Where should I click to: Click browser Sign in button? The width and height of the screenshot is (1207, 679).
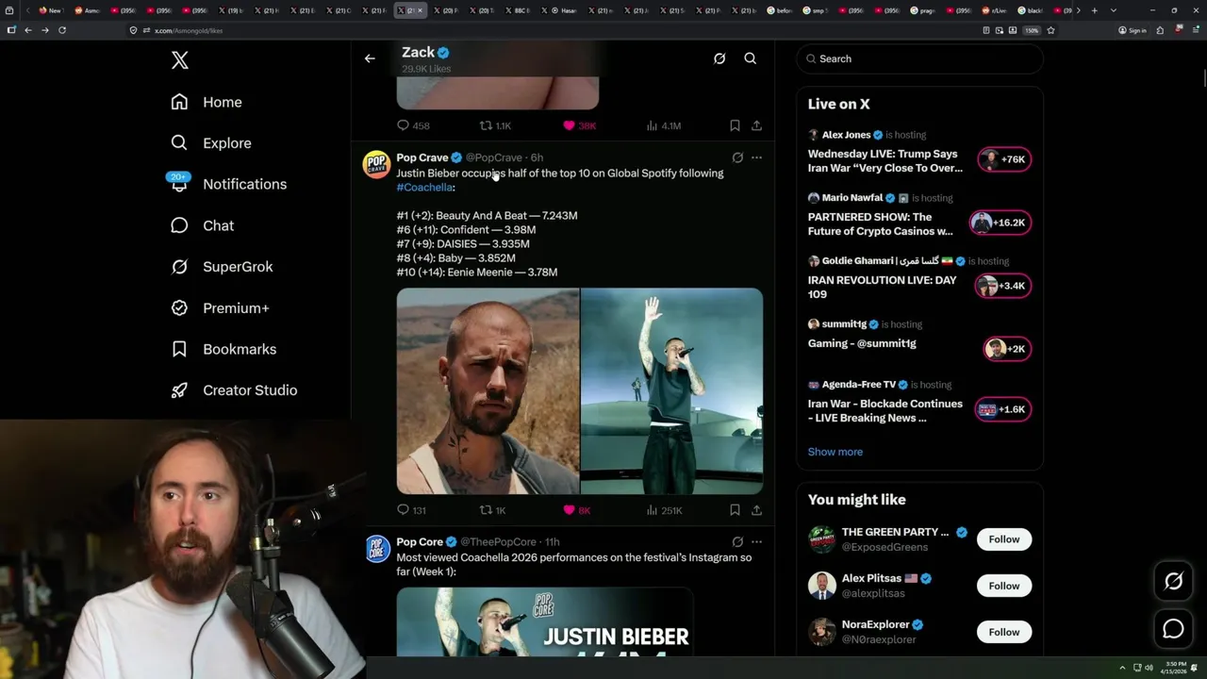(1133, 30)
